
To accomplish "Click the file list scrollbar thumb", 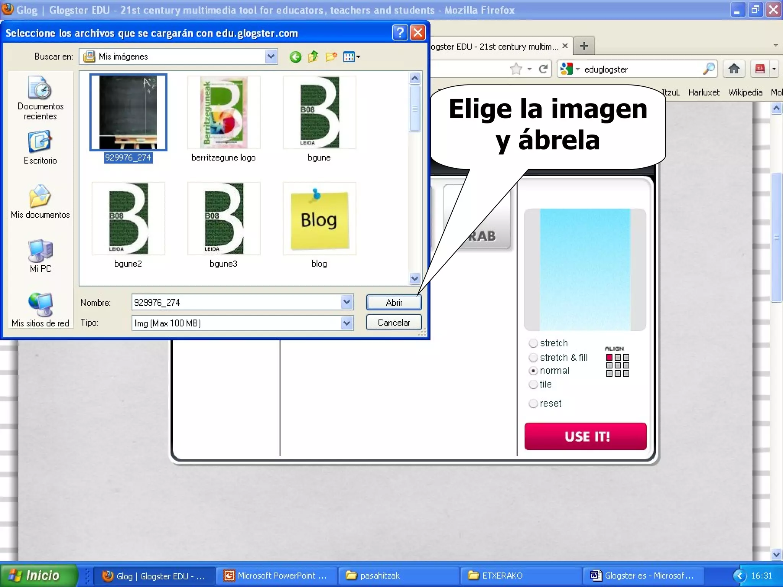I will point(415,109).
